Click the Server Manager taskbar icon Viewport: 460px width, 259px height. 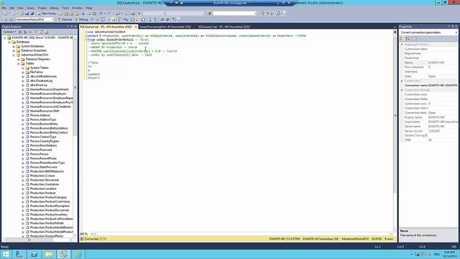19,254
